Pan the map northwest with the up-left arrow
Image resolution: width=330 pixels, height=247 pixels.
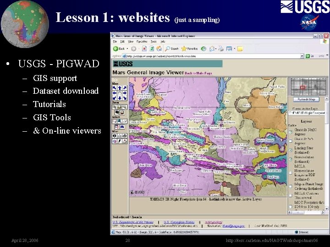point(114,88)
